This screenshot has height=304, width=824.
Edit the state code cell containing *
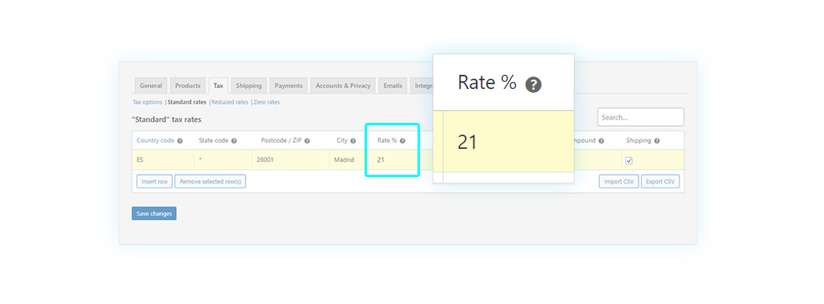click(223, 160)
